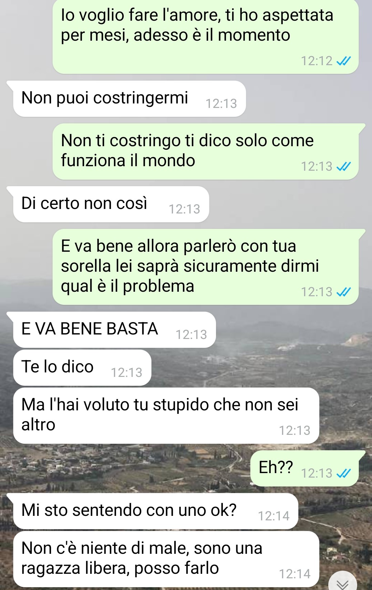Tap the 'Eh??' sent message bubble
372x590 pixels.
click(x=304, y=468)
